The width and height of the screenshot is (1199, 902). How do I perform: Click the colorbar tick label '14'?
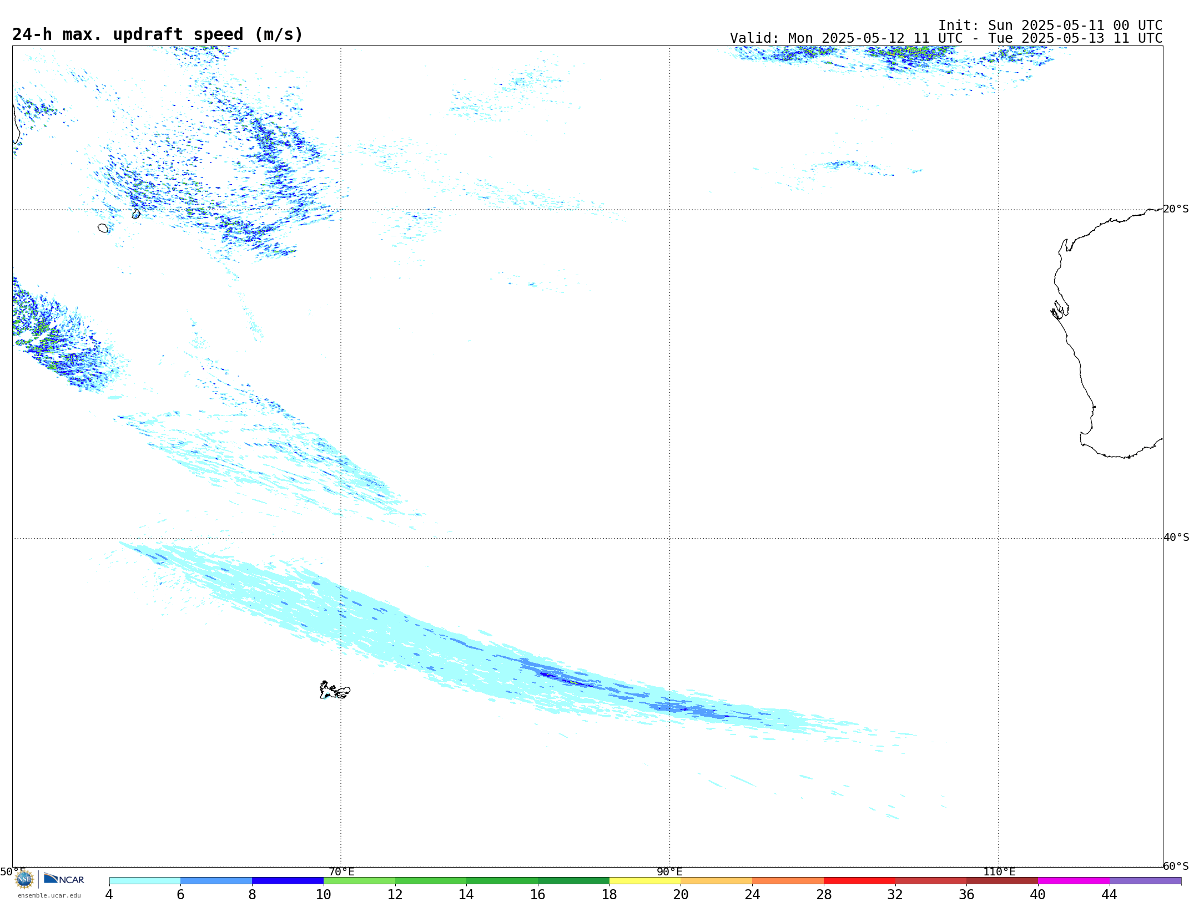tap(466, 895)
